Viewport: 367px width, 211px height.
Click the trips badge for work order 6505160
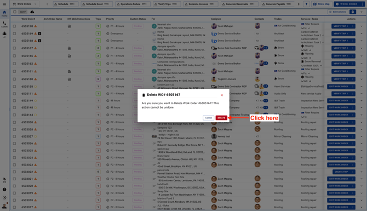coord(98,79)
